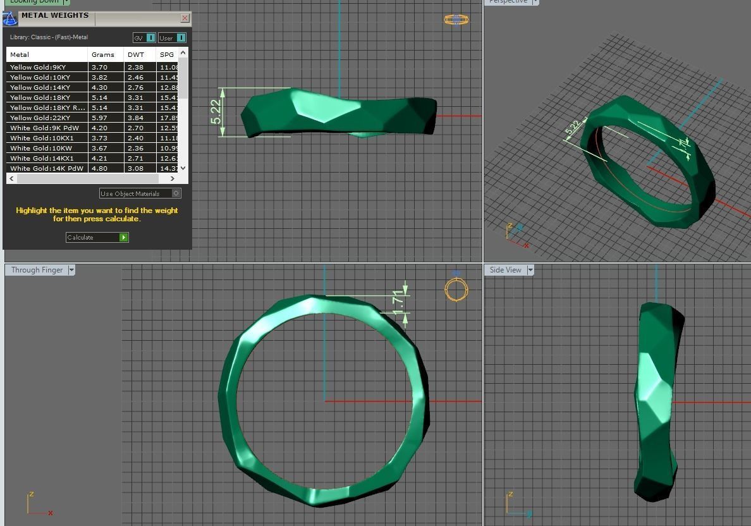The image size is (751, 526).
Task: Select the Yellow Gold:9KY row
Action: coord(92,67)
